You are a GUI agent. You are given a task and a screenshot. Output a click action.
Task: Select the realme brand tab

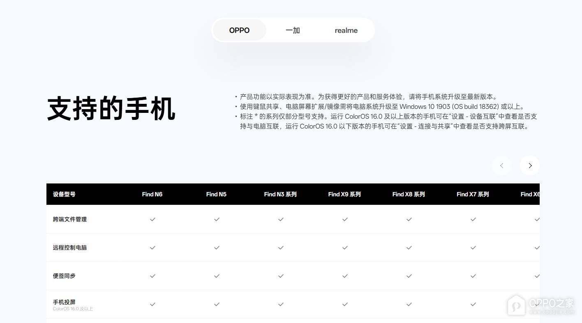[346, 30]
